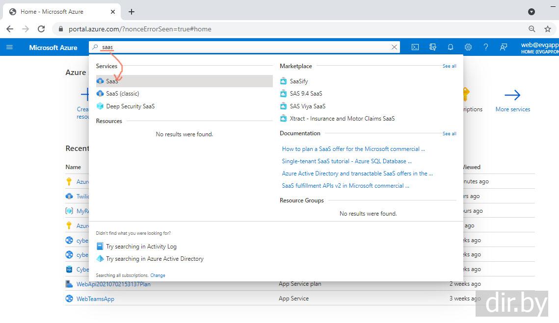Click Change subscriptions link
Screen dimensions: 559x323
pos(158,275)
